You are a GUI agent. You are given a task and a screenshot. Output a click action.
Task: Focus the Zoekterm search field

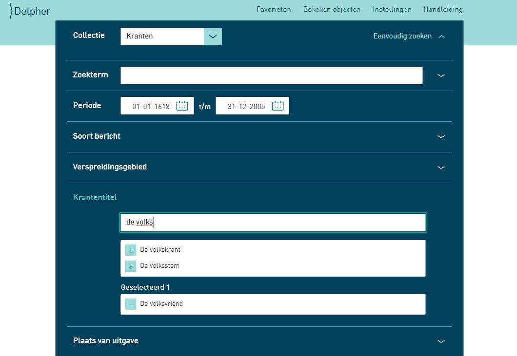271,75
